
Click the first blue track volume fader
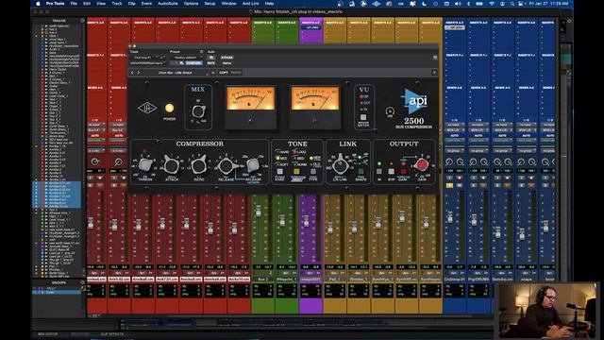tap(450, 216)
